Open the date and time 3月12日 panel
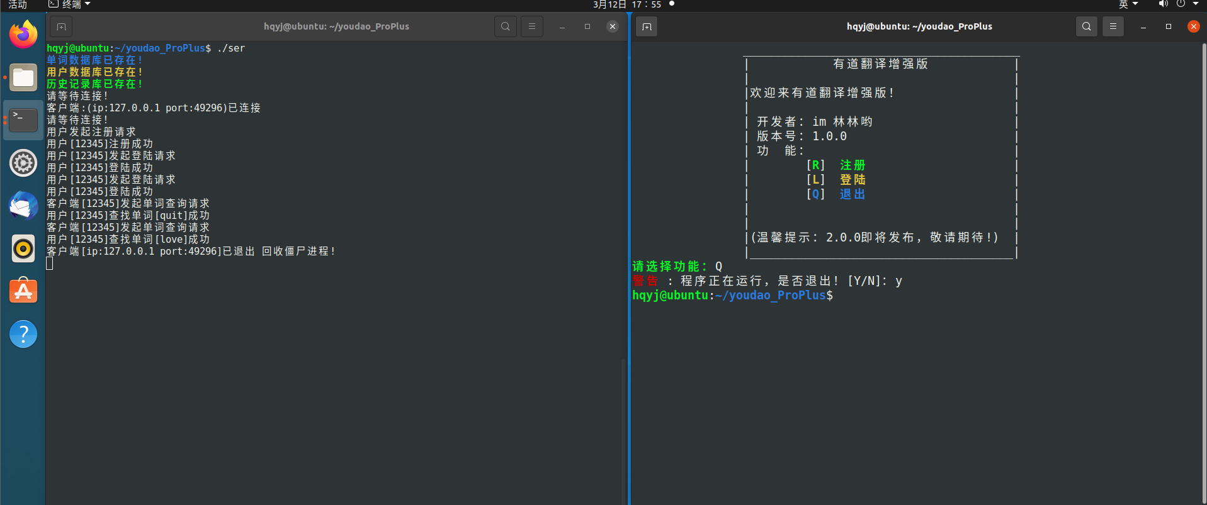 pyautogui.click(x=627, y=4)
